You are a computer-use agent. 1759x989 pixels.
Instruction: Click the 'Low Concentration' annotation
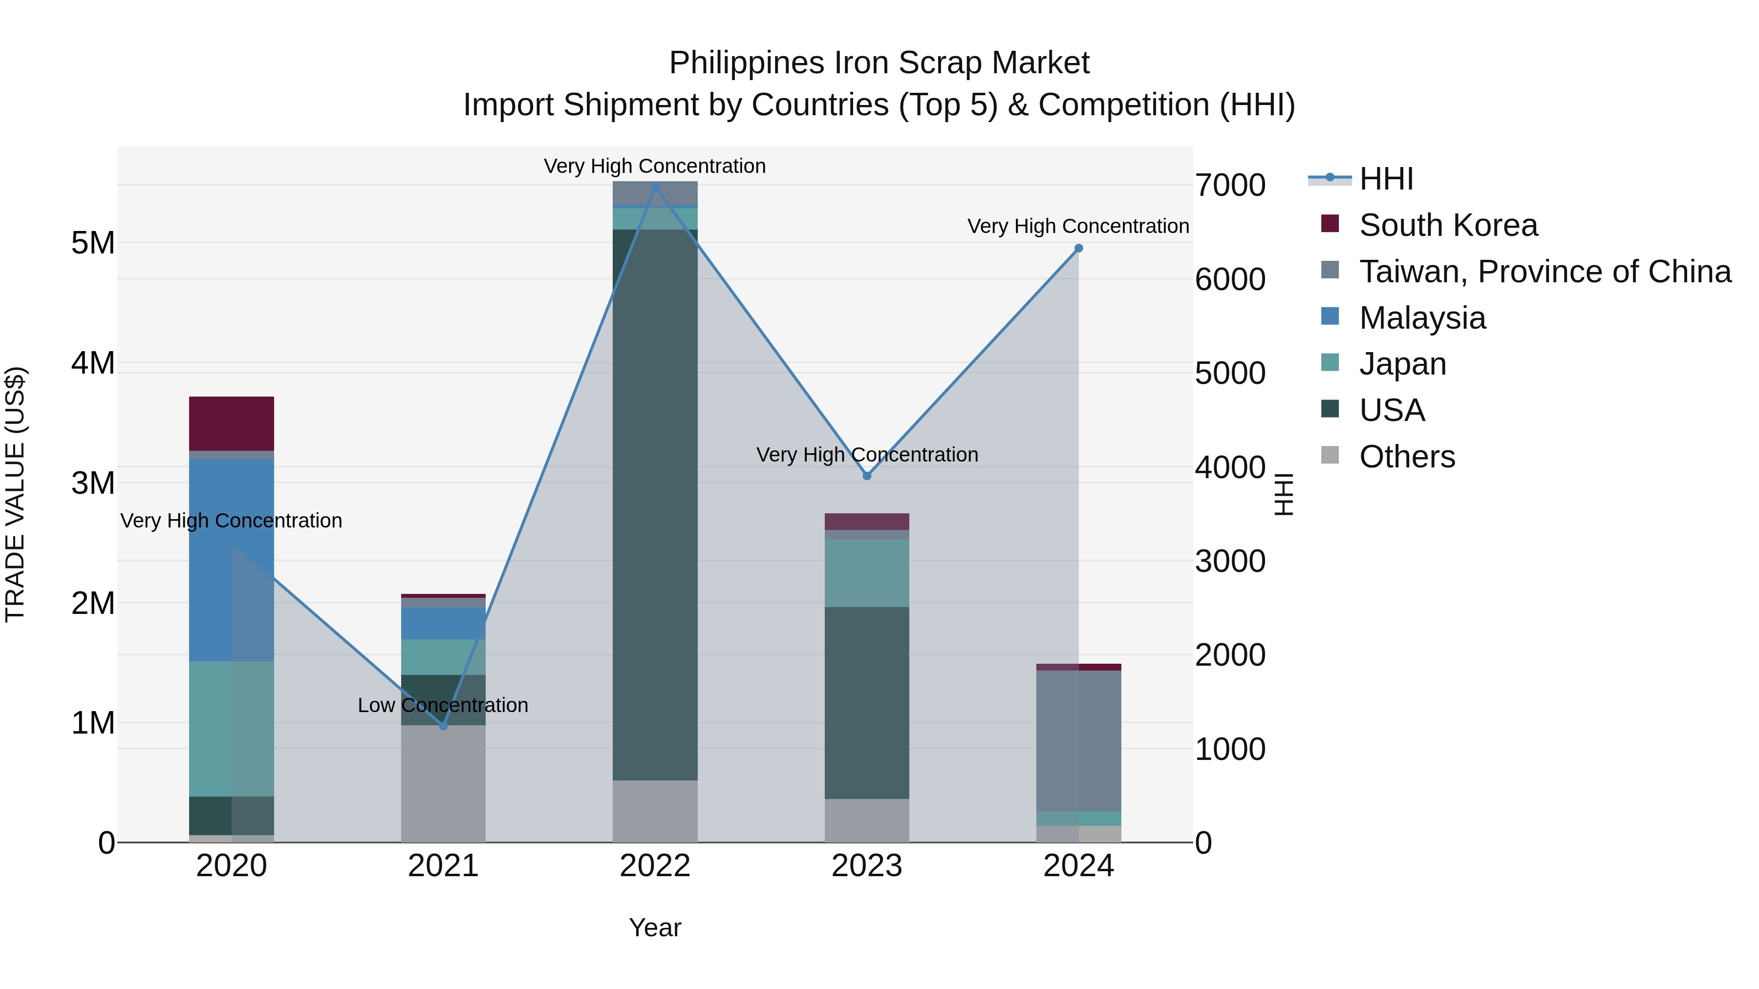pyautogui.click(x=443, y=705)
